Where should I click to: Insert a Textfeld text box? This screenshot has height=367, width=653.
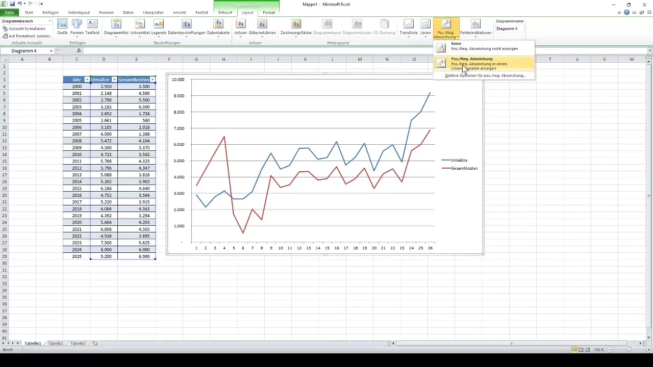pos(92,27)
